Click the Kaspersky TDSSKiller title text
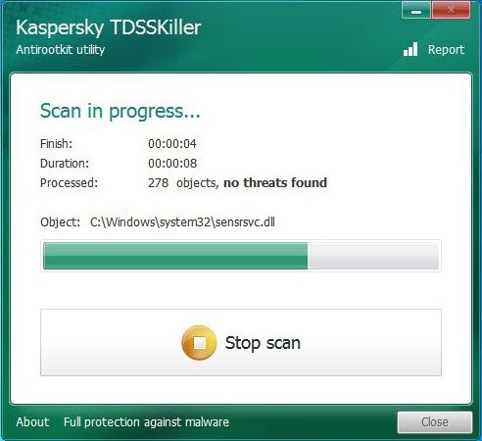The width and height of the screenshot is (482, 441). [x=108, y=27]
